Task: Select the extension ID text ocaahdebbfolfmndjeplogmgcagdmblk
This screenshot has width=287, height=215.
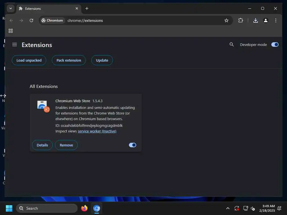Action: (x=92, y=125)
